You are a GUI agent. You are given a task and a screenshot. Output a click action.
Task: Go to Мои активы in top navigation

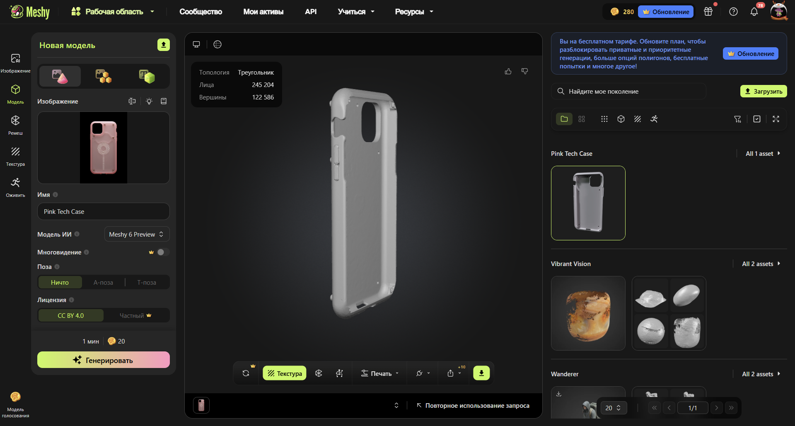[x=263, y=12]
